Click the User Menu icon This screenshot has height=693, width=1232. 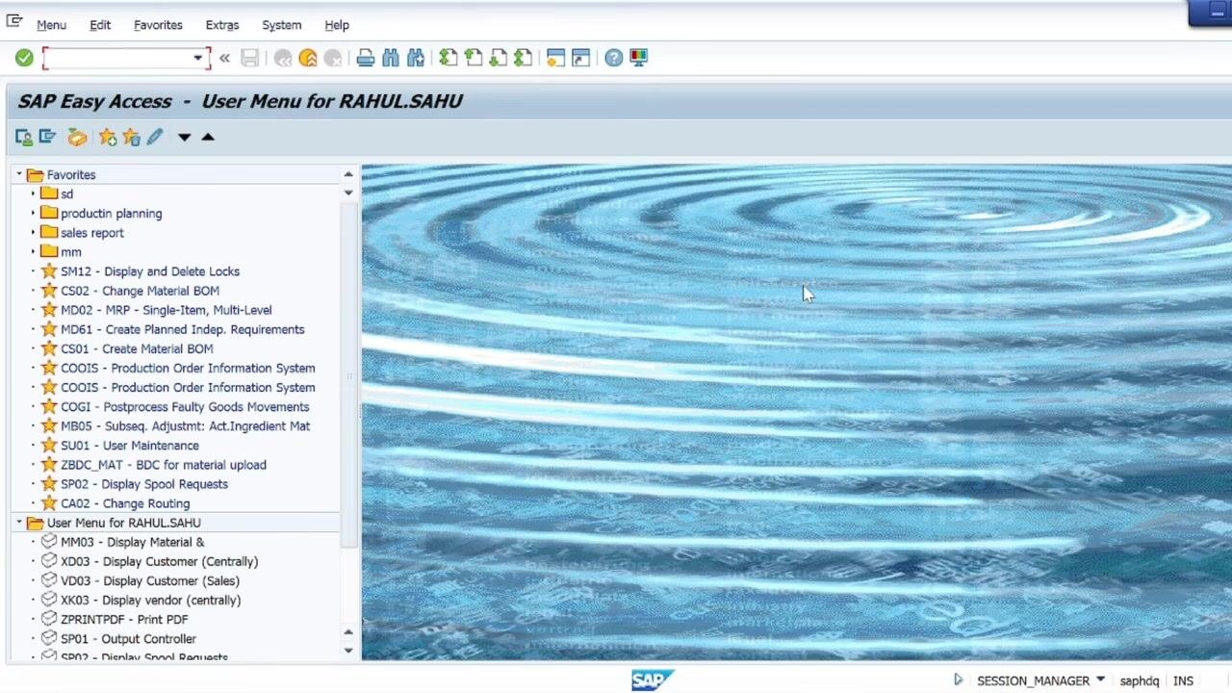24,138
